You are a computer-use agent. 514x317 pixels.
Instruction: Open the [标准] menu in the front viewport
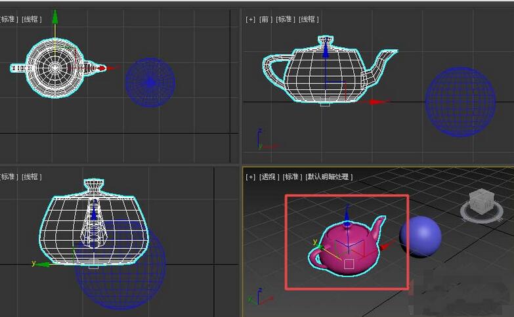pyautogui.click(x=286, y=19)
